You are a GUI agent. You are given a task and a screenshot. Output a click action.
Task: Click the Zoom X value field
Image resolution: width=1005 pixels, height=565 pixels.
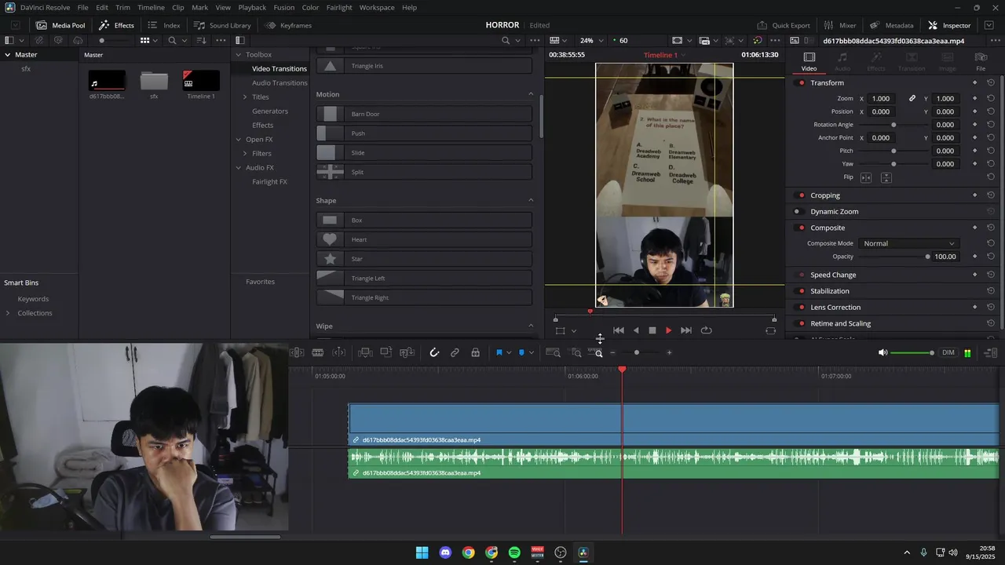pos(881,98)
